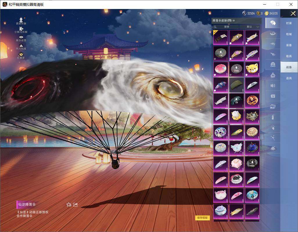This screenshot has height=232, width=298.
Task: Switch to the 载具 tab
Action: 289,56
